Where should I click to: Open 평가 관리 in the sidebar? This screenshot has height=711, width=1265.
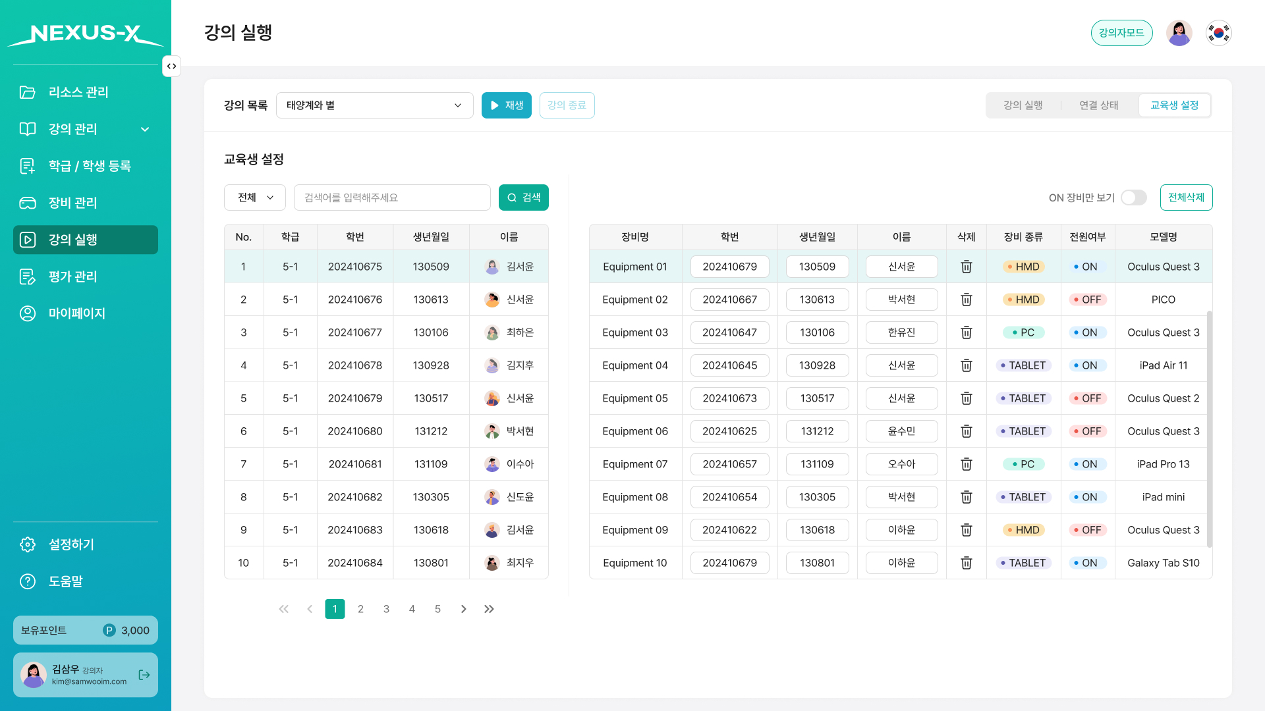click(72, 276)
